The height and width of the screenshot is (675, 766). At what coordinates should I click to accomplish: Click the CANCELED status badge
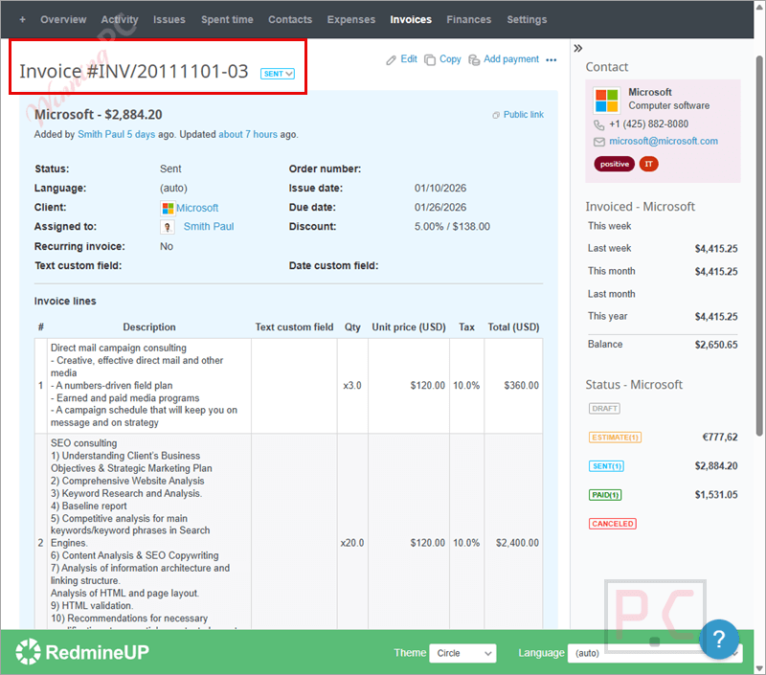click(613, 524)
